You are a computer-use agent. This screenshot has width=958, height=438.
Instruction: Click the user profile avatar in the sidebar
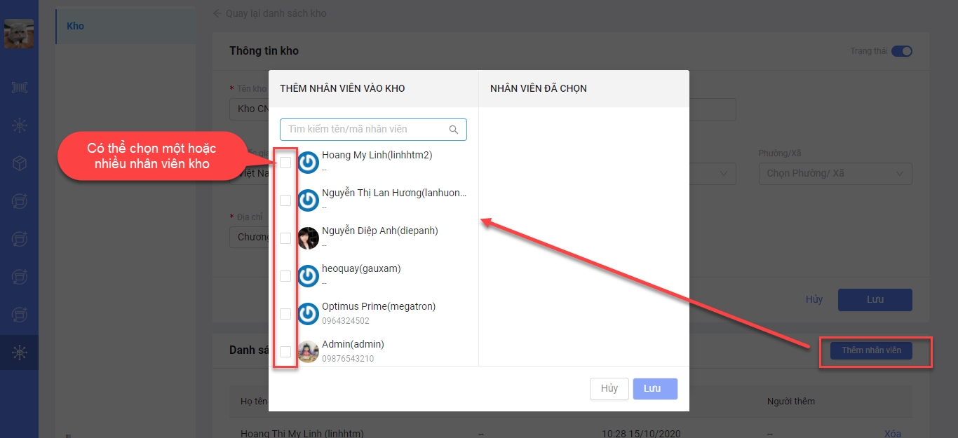[19, 34]
